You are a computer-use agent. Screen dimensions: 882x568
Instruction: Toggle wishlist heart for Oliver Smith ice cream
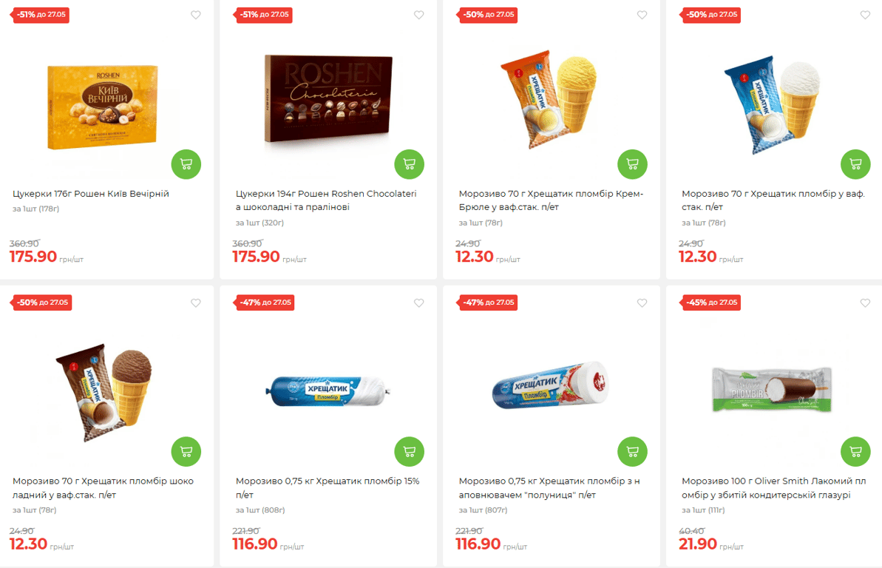pos(865,302)
